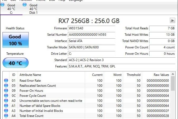Click the Number of Initial Invalid Blocks orb
Screen dimensions: 178x119
click(6, 111)
